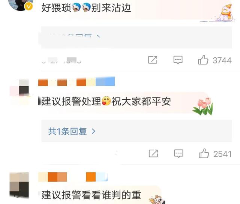Reply to the 好猥琐 comment via bubble icon
Image resolution: width=240 pixels, height=204 pixels.
178,60
